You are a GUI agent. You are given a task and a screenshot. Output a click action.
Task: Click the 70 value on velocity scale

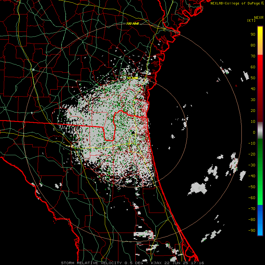pyautogui.click(x=253, y=56)
